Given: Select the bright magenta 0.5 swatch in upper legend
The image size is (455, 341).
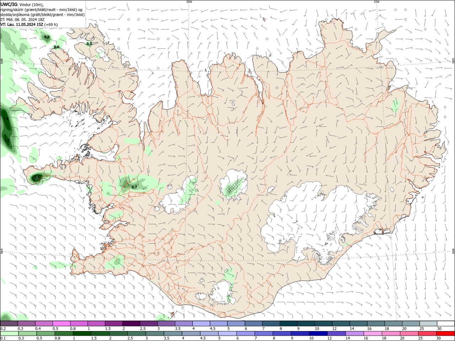Looking at the screenshot, I should point(61,324).
